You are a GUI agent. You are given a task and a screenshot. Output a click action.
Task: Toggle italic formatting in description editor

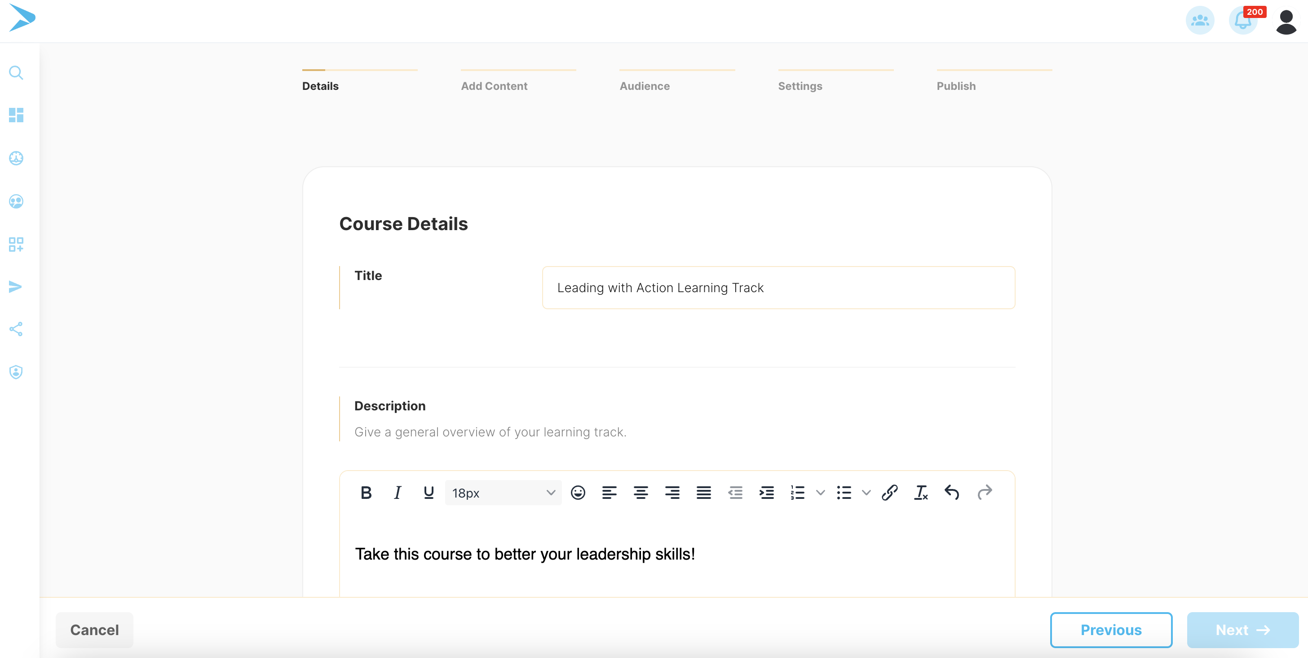(x=398, y=493)
